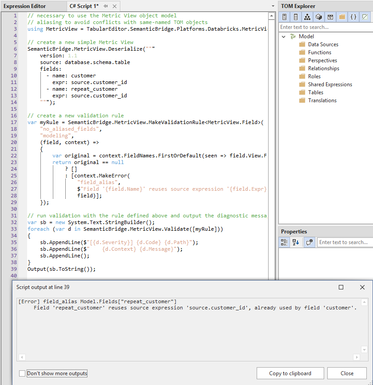373x385 pixels.
Task: Toggle the property description pane icon
Action: click(x=309, y=242)
